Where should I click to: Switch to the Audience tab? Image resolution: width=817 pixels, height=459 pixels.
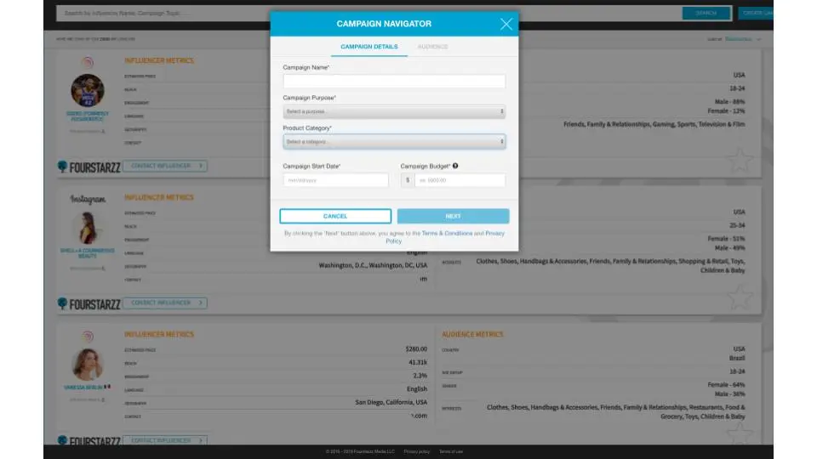(432, 47)
